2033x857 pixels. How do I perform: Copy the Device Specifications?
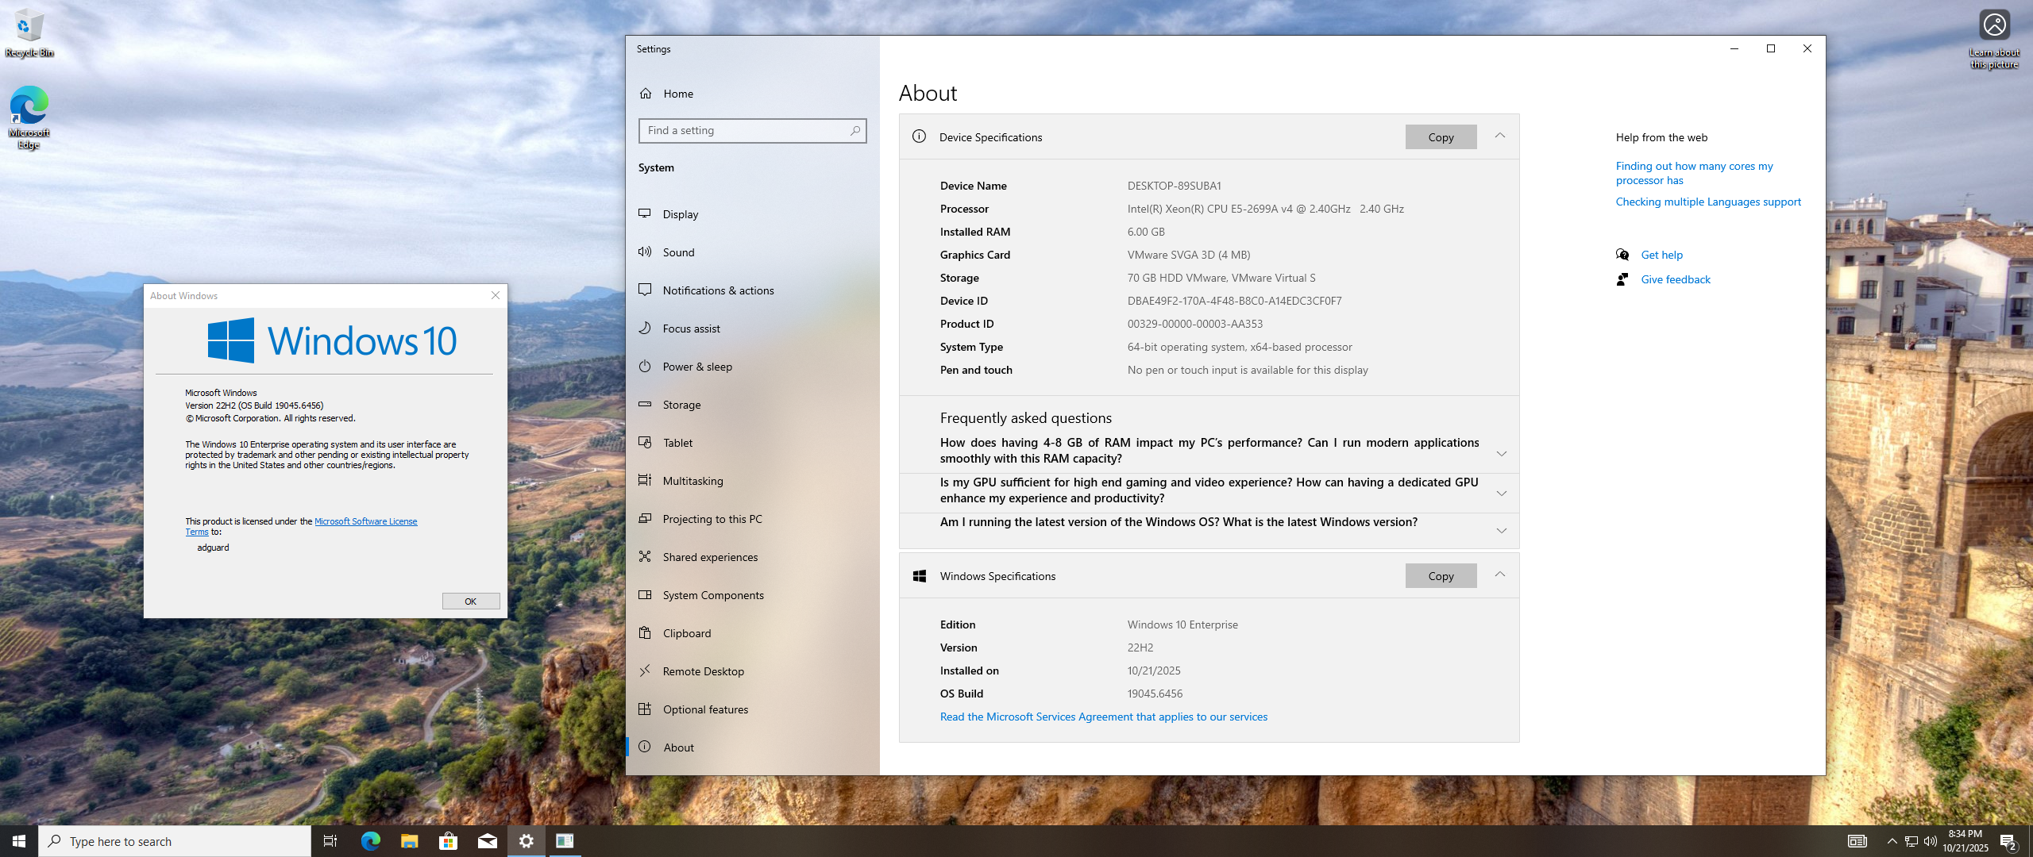click(x=1441, y=137)
